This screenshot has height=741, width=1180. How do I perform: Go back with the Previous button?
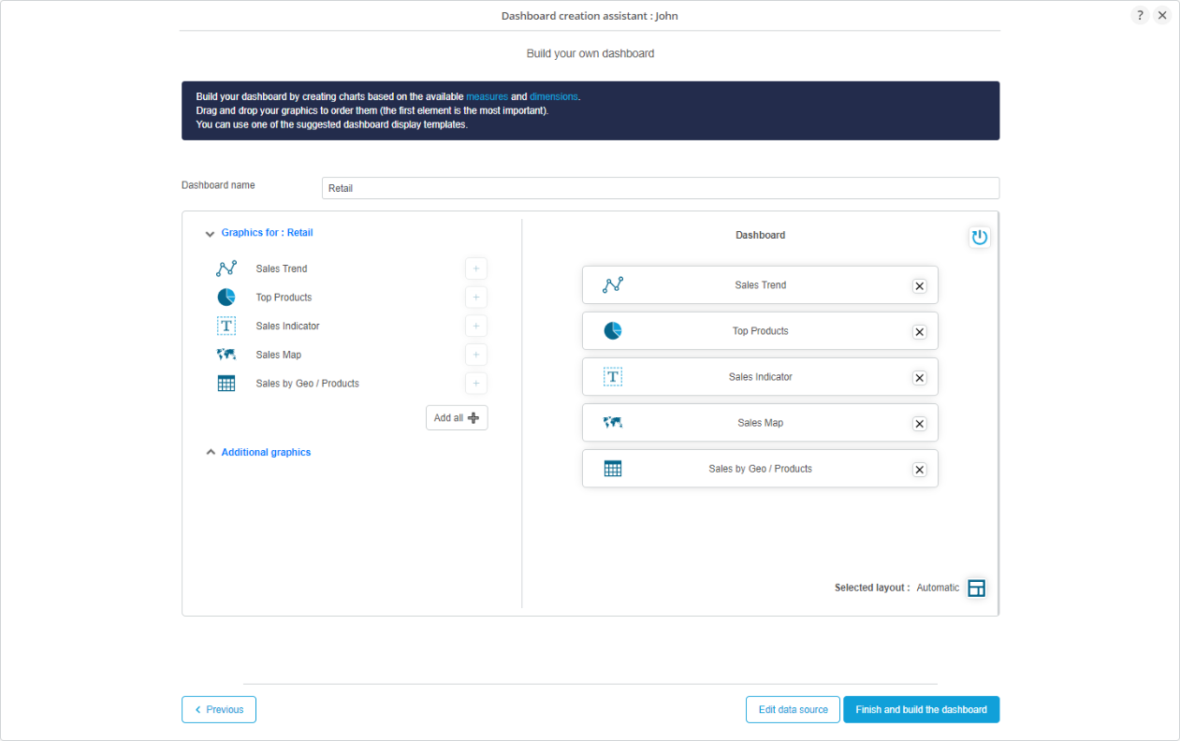tap(219, 710)
